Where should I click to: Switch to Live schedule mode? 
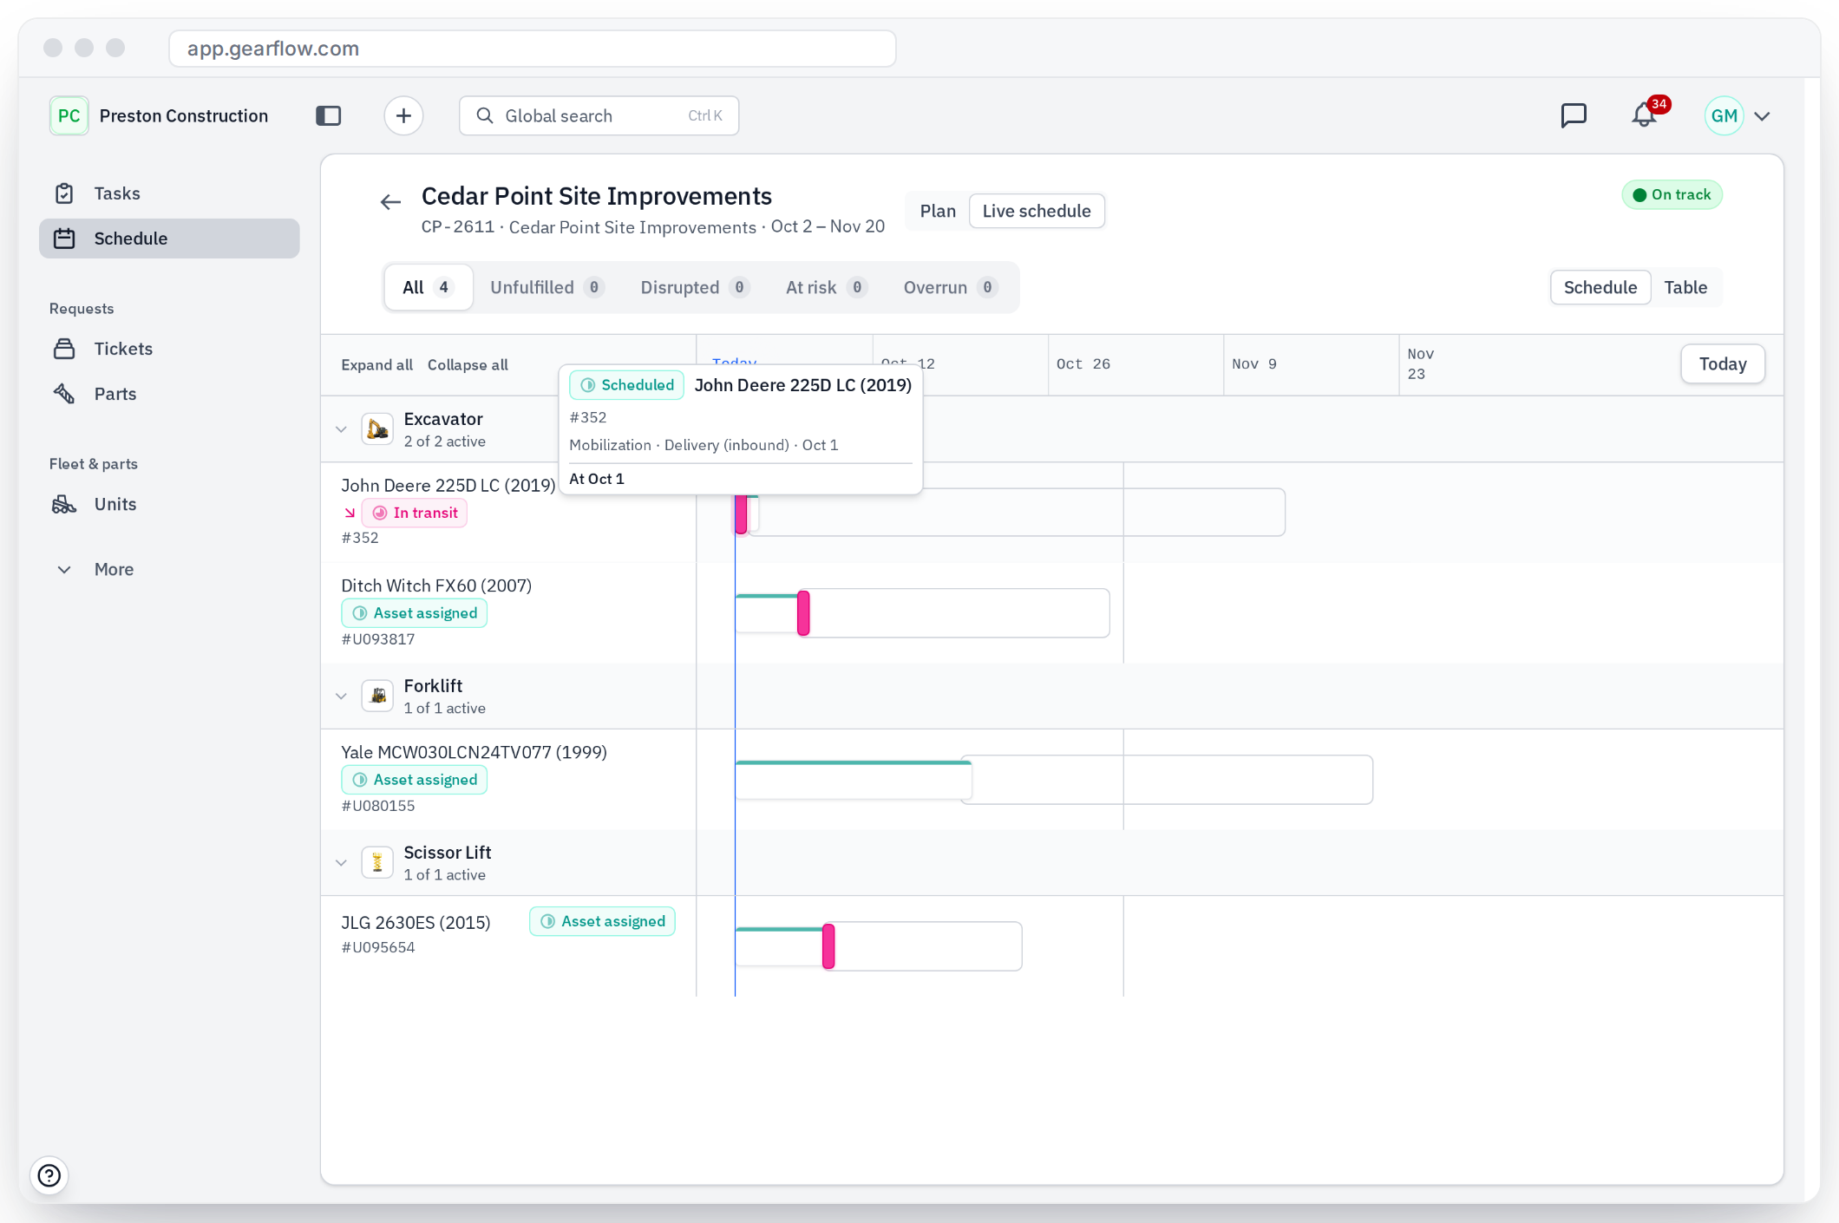tap(1037, 211)
